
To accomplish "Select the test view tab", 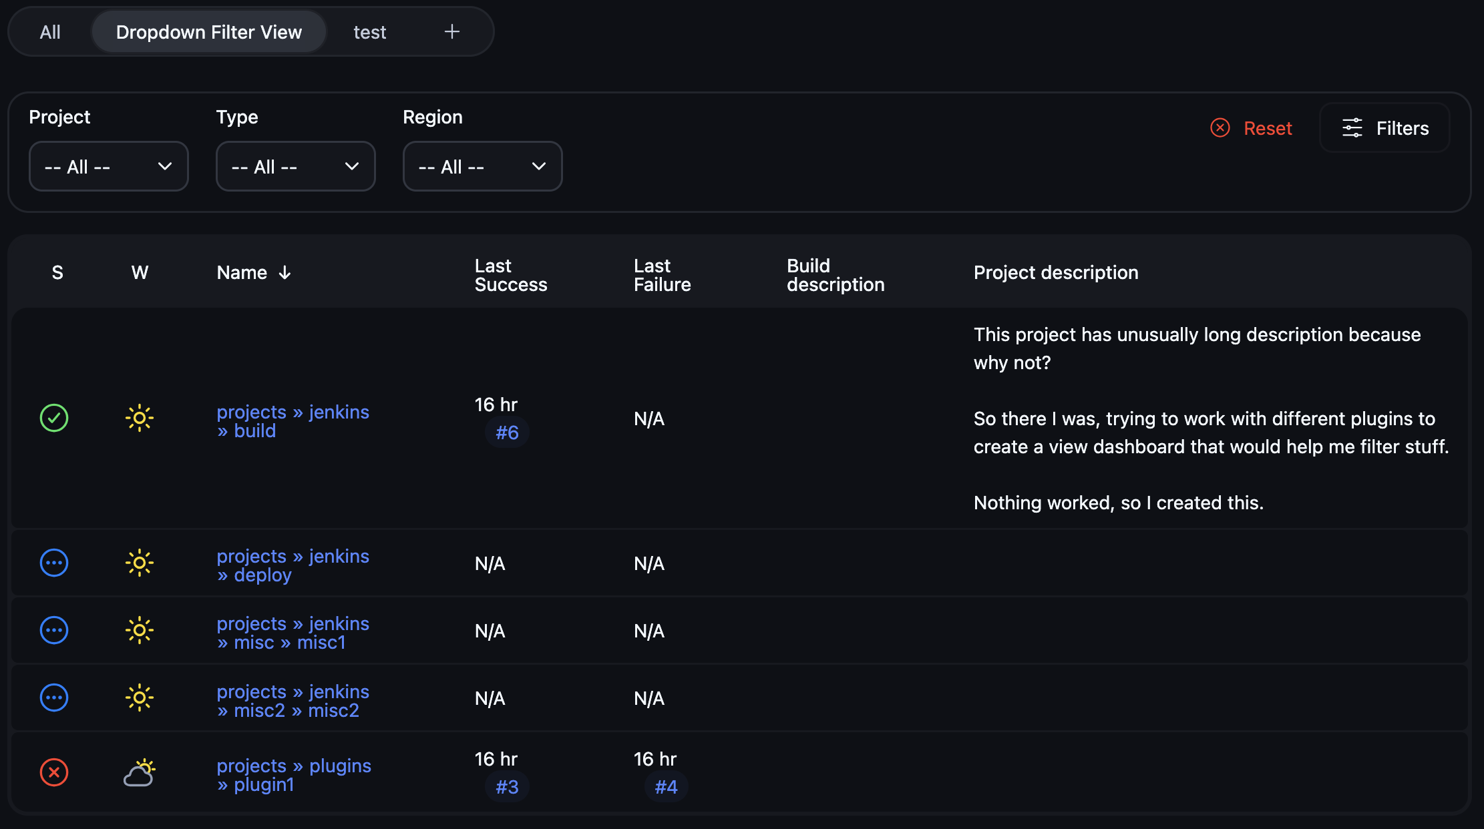I will tap(369, 31).
